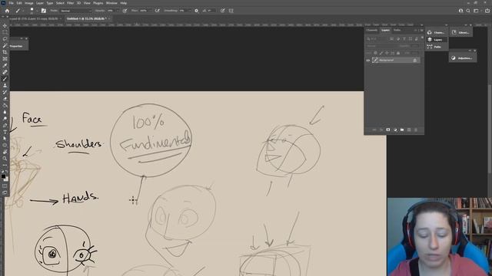Toggle Quick Mask mode
The height and width of the screenshot is (276, 492).
point(5,186)
